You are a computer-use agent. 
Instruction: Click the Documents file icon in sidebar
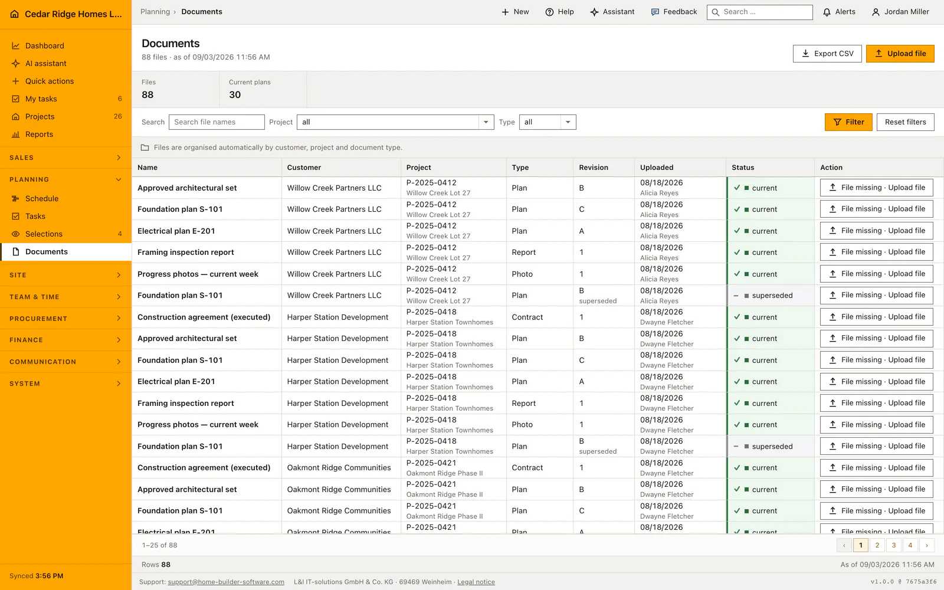pyautogui.click(x=16, y=252)
